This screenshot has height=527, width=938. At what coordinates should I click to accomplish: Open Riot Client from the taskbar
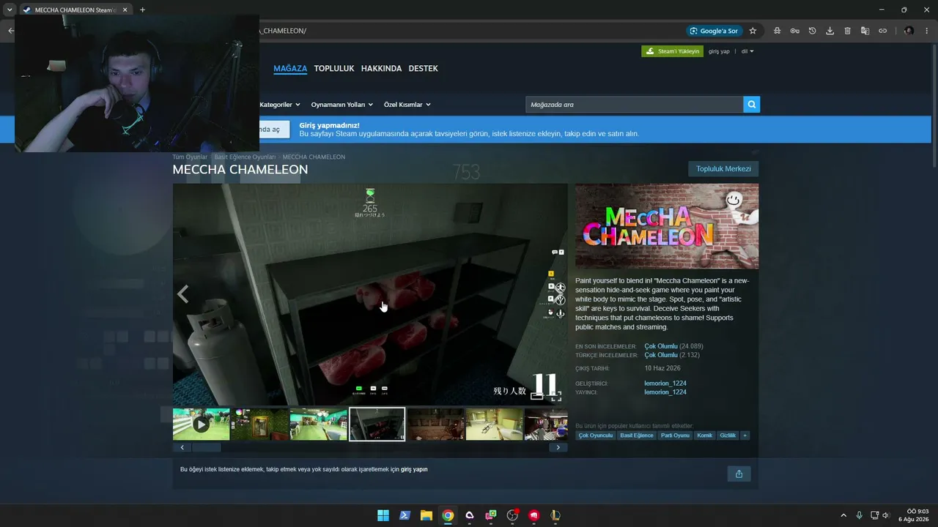tap(534, 515)
